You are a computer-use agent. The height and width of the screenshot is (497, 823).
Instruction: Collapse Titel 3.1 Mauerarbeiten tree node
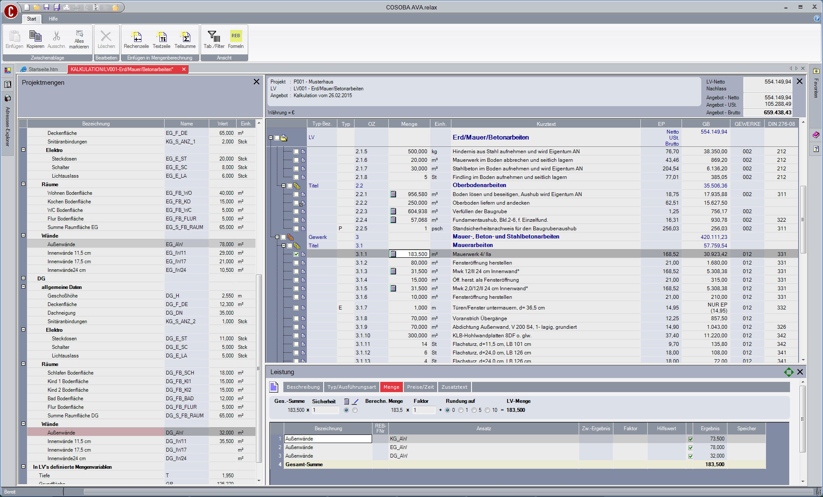click(x=283, y=245)
